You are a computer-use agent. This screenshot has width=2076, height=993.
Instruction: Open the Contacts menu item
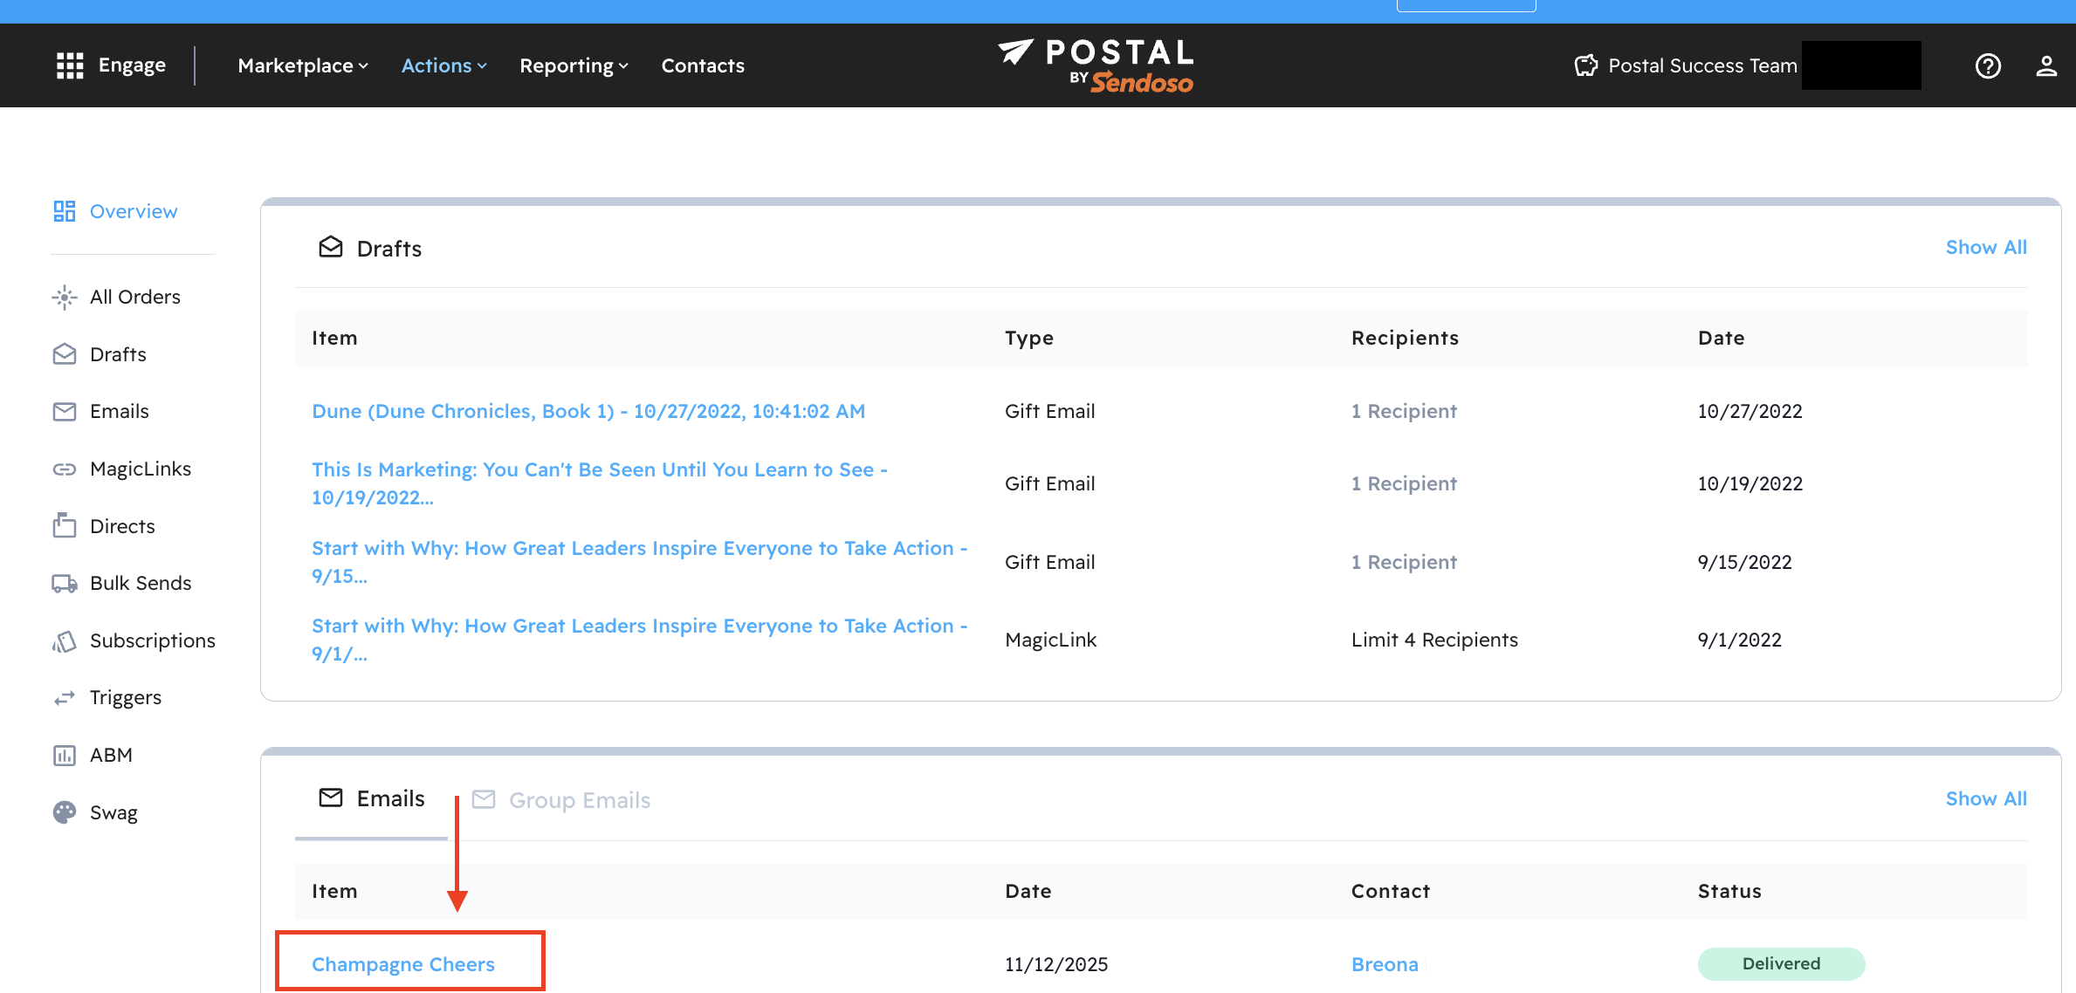[703, 65]
